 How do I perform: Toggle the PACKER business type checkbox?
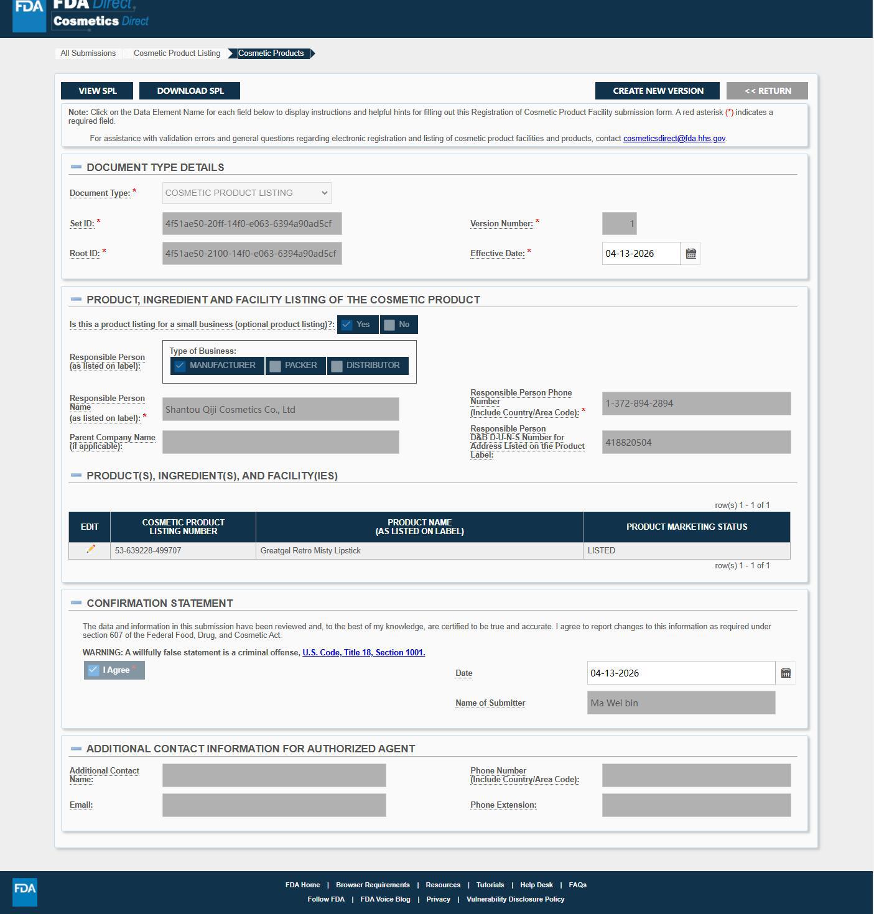click(x=276, y=366)
